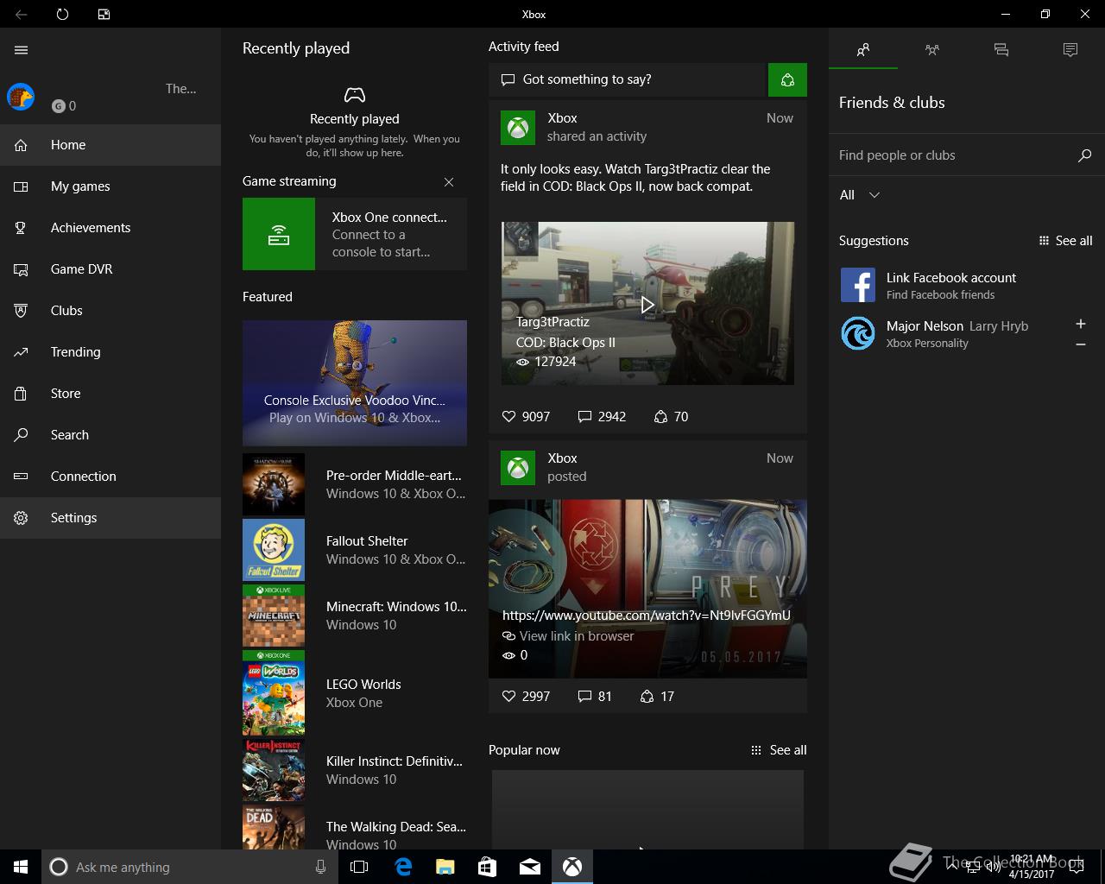Open Voodoo Vince featured banner
This screenshot has height=884, width=1105.
(355, 383)
